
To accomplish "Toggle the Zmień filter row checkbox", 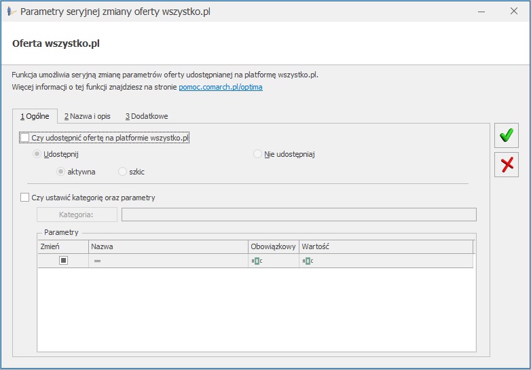I will tap(63, 260).
